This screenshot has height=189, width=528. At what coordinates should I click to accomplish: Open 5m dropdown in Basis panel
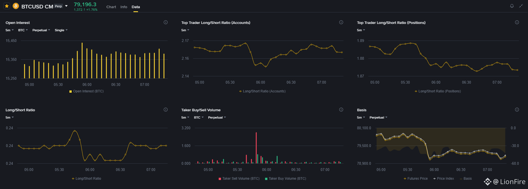pos(361,117)
